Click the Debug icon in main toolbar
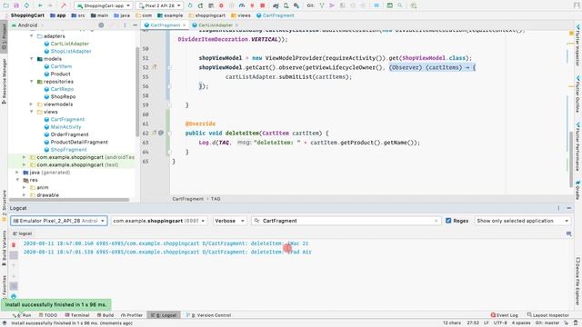This screenshot has height=327, width=582. 221,5
